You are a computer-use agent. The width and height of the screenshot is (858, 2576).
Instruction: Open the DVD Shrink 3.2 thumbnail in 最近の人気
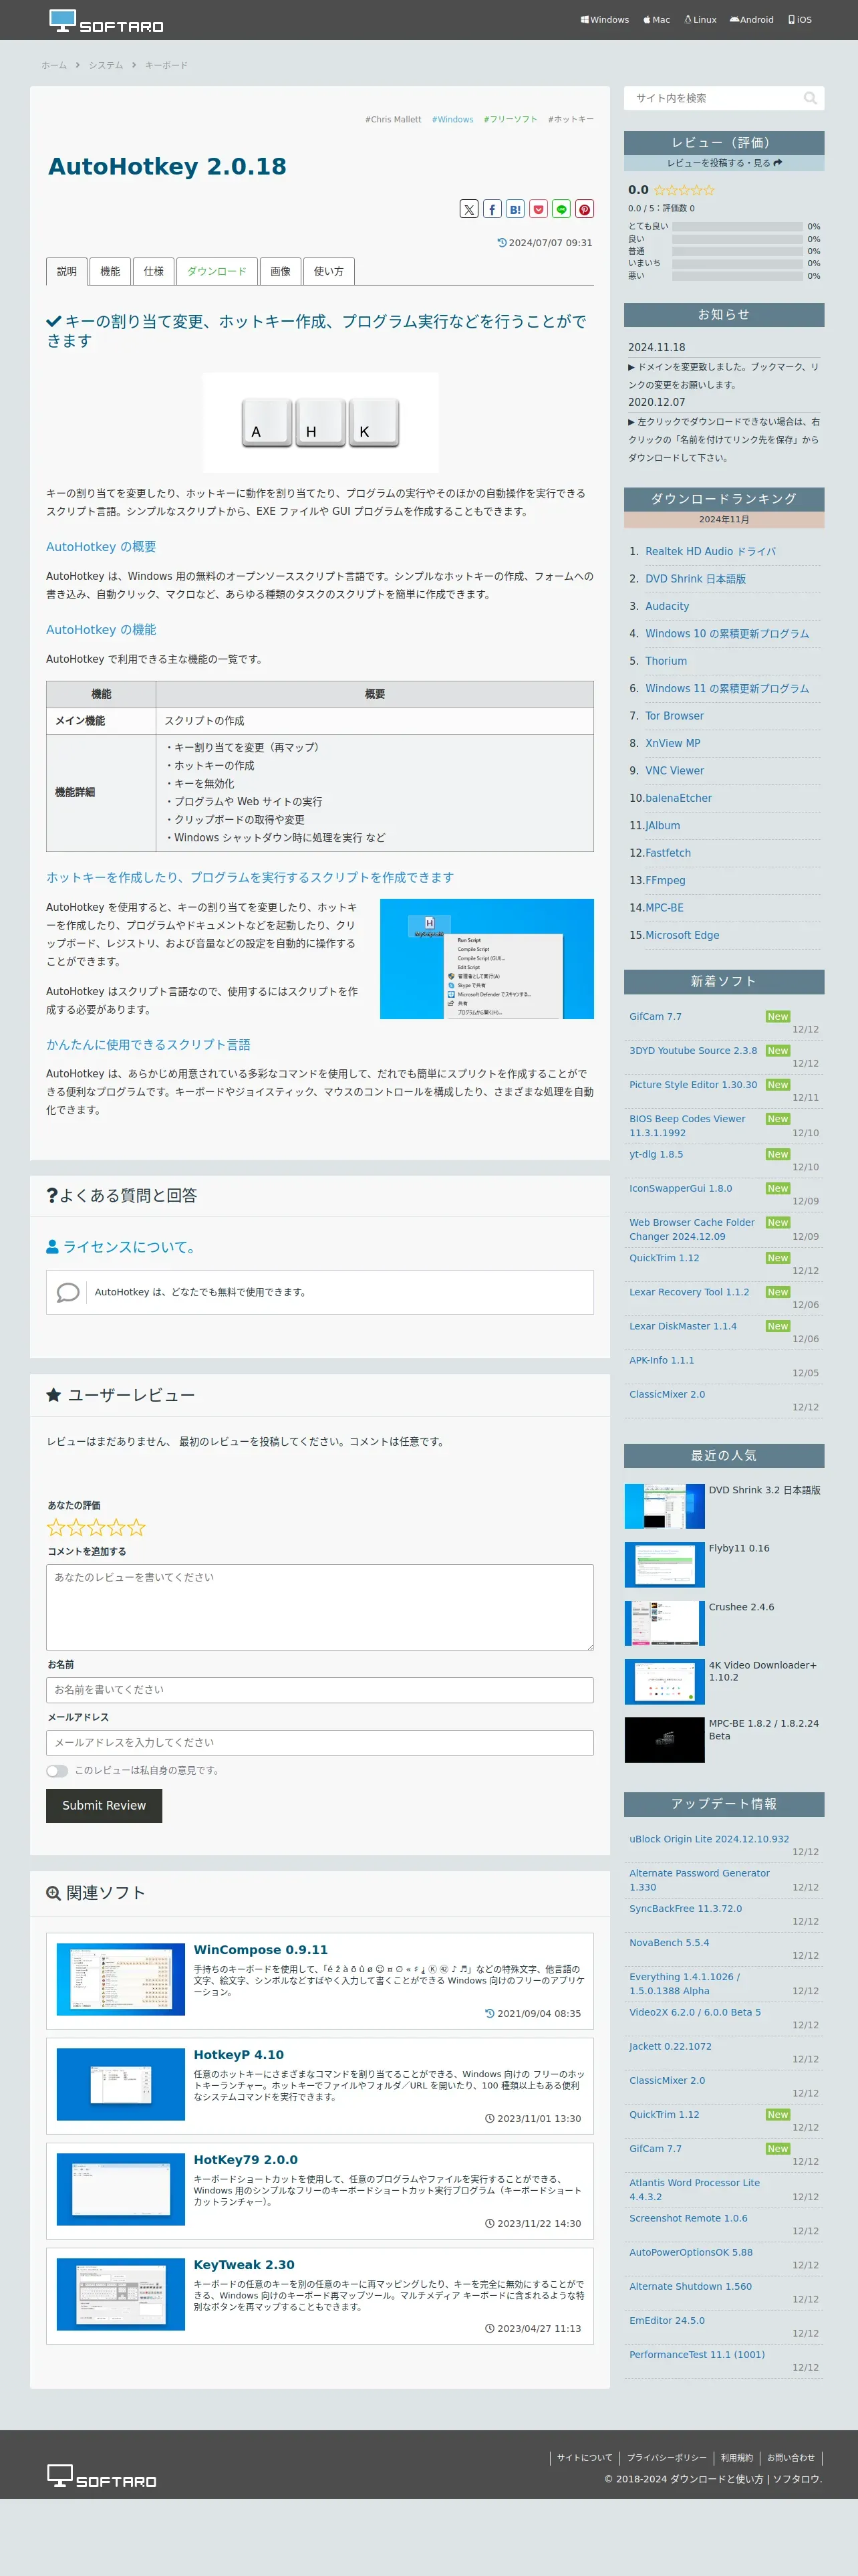pyautogui.click(x=664, y=1506)
